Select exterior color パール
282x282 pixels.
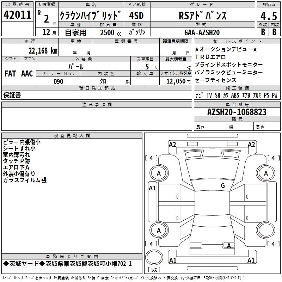[76, 67]
